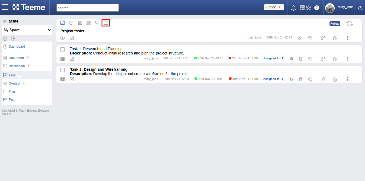Image resolution: width=365 pixels, height=181 pixels.
Task: Click Project tasks title
Action: (x=72, y=31)
